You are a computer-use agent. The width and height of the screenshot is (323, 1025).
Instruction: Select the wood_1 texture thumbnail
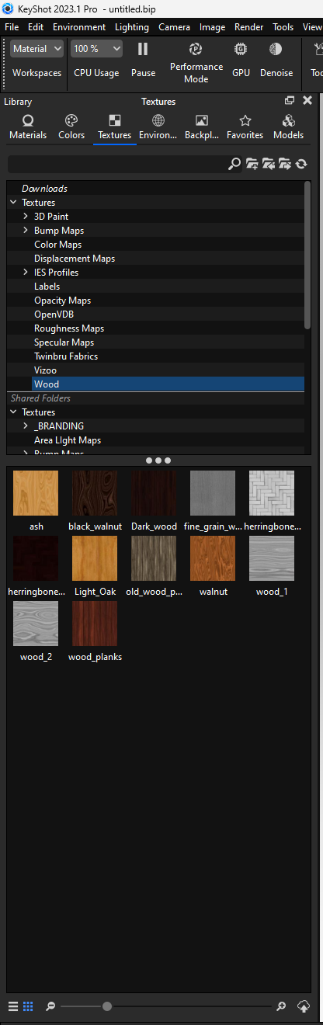point(272,558)
